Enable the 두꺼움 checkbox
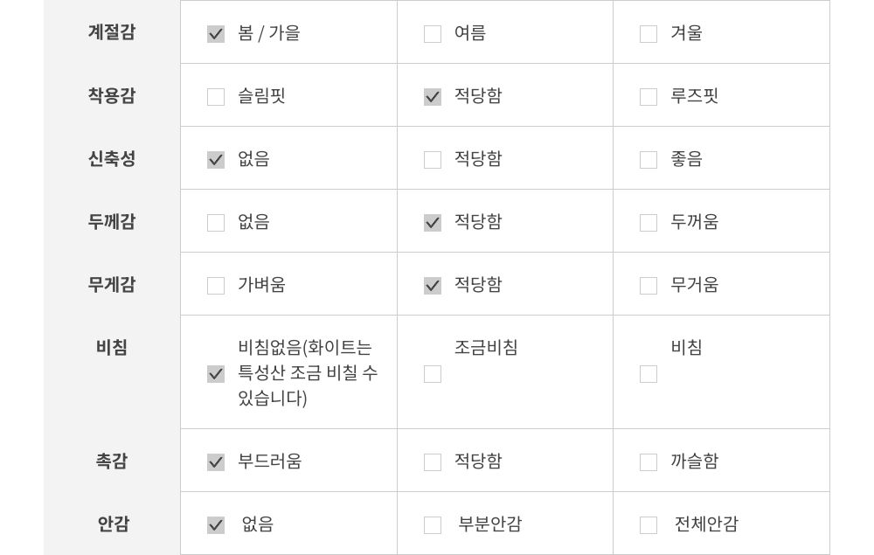 pos(649,223)
